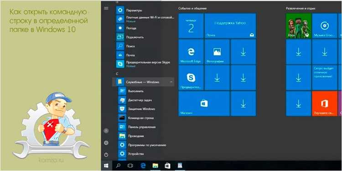The height and width of the screenshot is (171, 342).
Task: Launch Предварительная версия Skype
Action: [145, 64]
